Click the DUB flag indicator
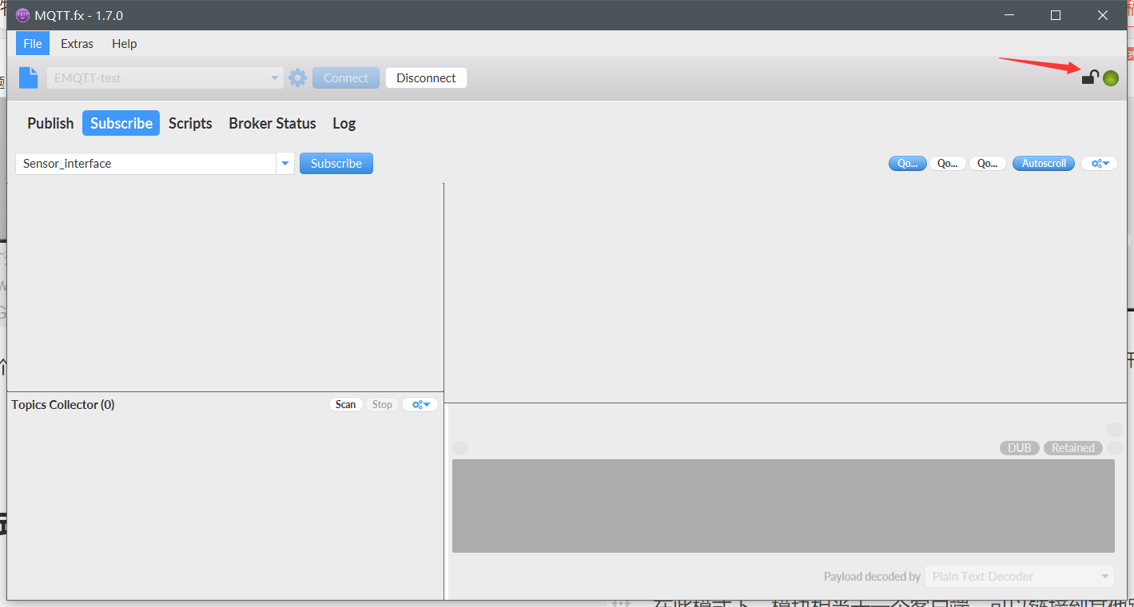This screenshot has height=607, width=1134. coord(1020,448)
